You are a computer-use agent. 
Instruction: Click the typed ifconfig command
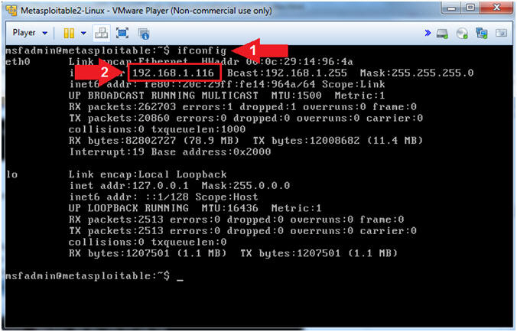click(202, 50)
